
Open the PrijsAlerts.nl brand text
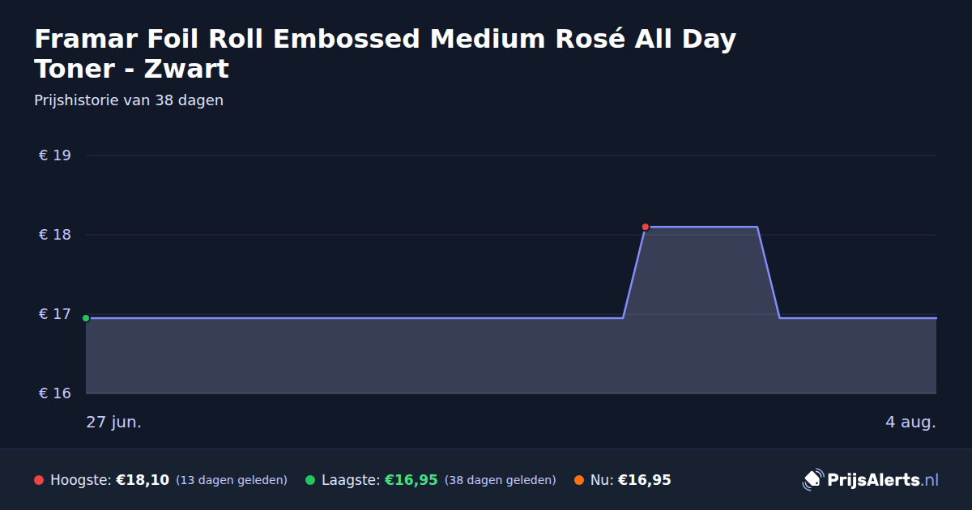tap(883, 480)
